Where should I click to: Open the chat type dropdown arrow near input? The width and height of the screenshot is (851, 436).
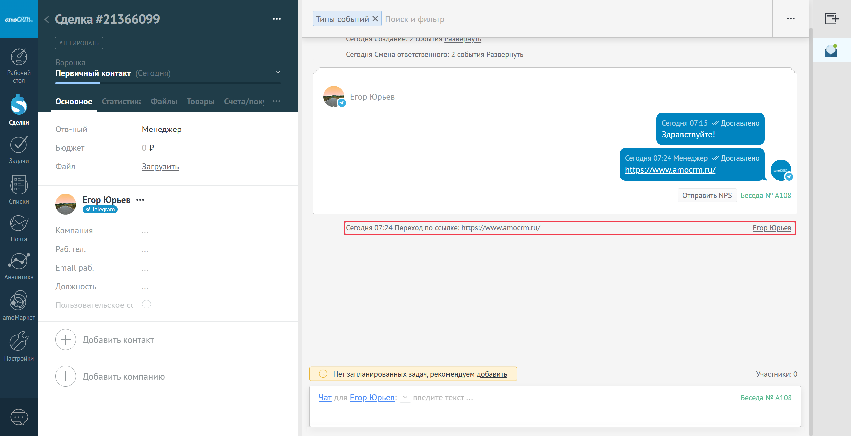(405, 397)
